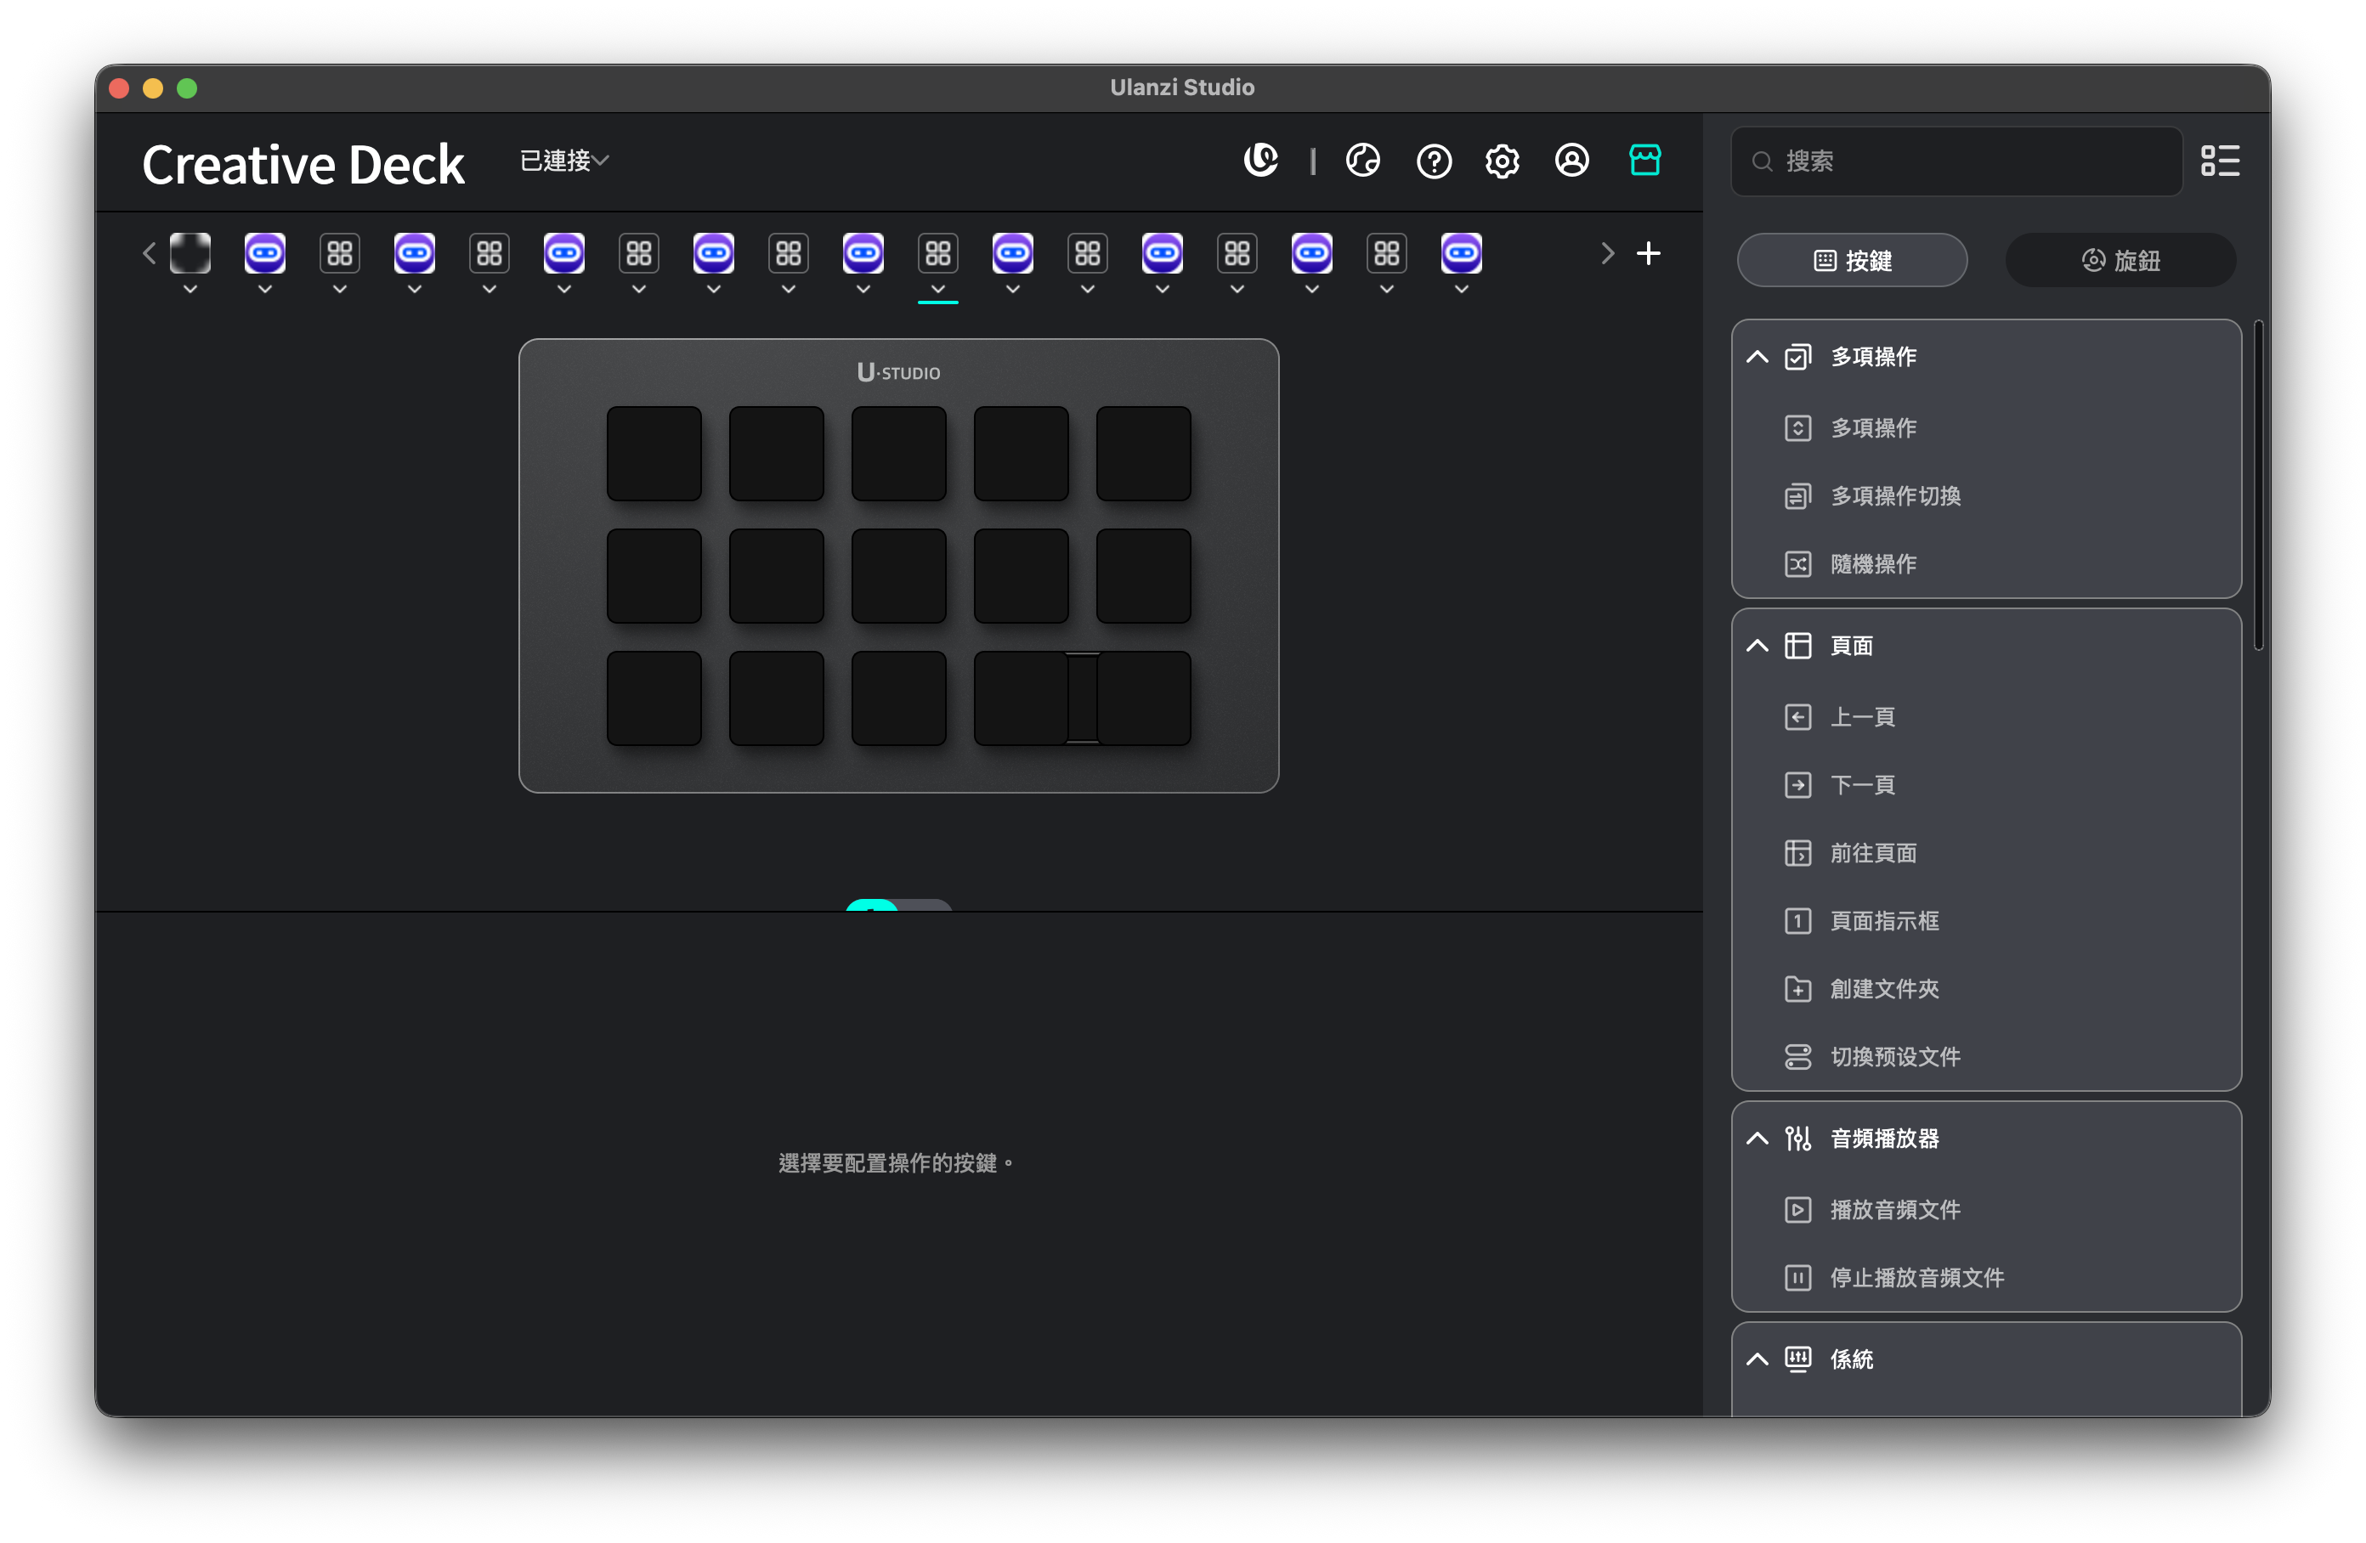Select the 頁面指示框 page indicator icon
Screen dimensions: 2366x1543
click(x=1797, y=922)
